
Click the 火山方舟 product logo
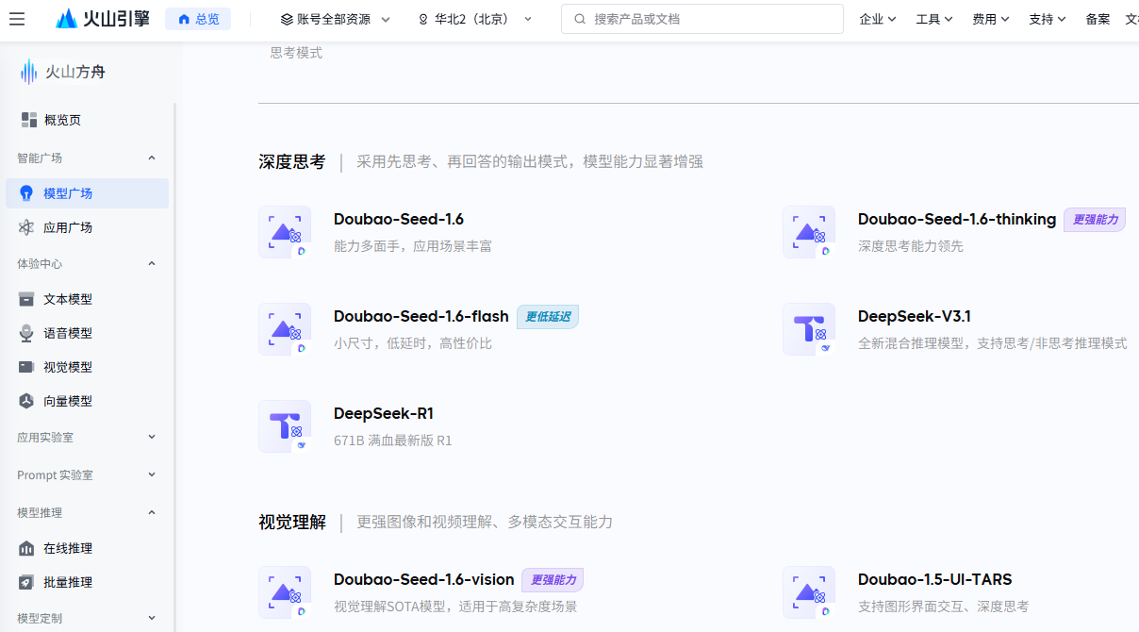click(64, 72)
